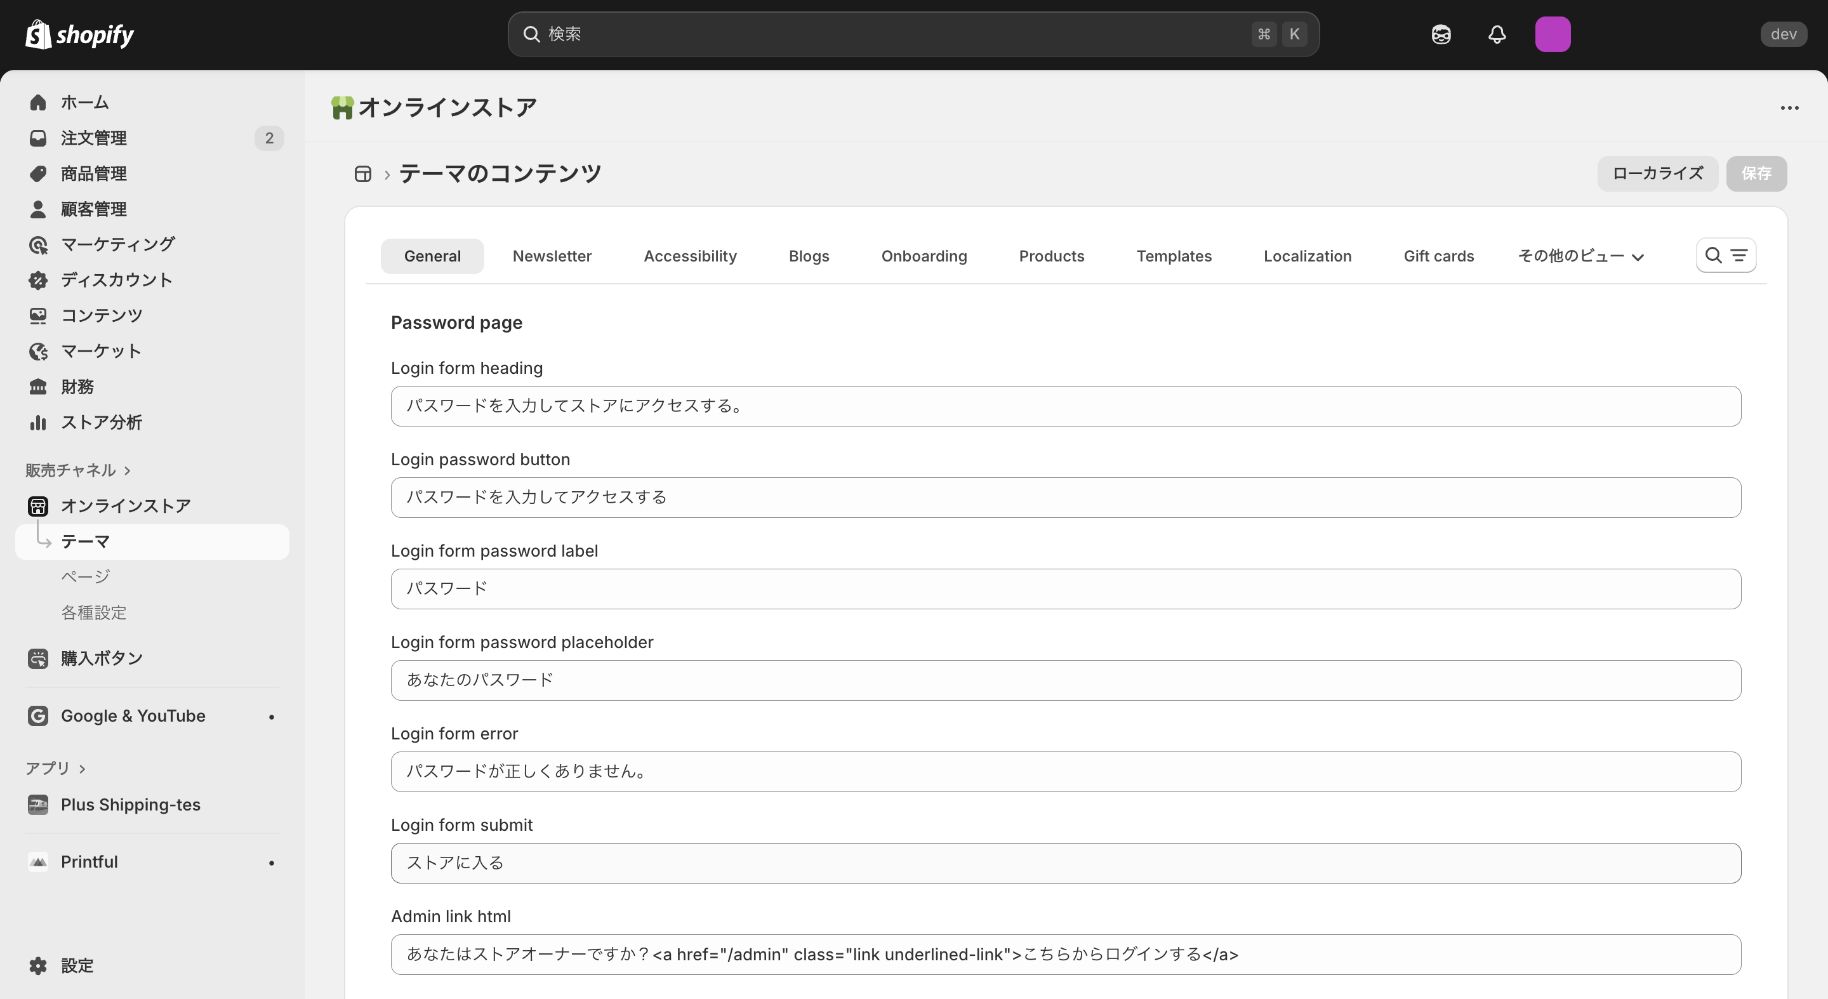Open the notifications bell
This screenshot has width=1828, height=999.
coord(1497,34)
